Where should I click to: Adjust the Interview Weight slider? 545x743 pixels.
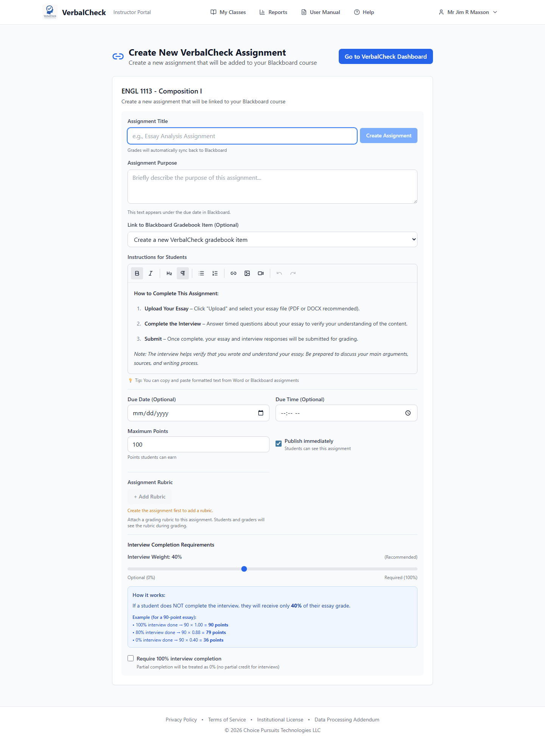click(x=244, y=569)
